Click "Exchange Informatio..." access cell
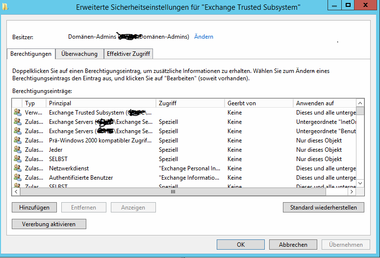380x258 pixels. pyautogui.click(x=189, y=178)
